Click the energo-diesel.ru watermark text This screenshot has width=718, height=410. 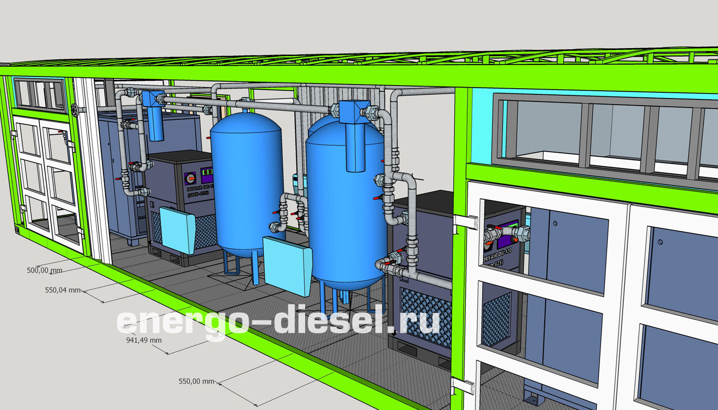[x=278, y=321]
